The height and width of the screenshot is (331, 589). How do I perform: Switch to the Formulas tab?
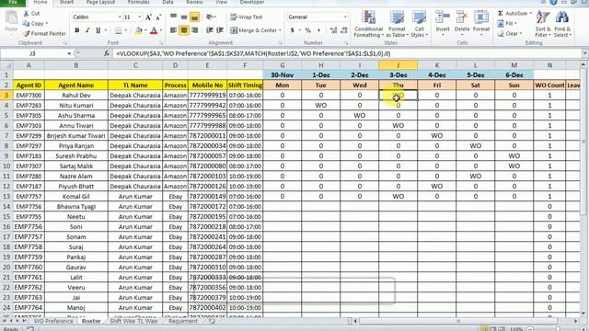tap(138, 3)
